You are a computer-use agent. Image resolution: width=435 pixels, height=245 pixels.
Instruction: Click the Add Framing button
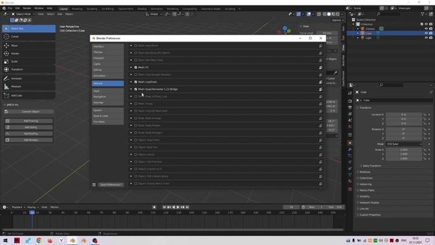29,121
